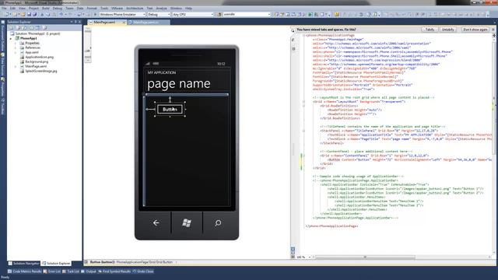Viewport: 498px width, 280px height.
Task: Open the Code Metrics Results tab
Action: (24, 271)
